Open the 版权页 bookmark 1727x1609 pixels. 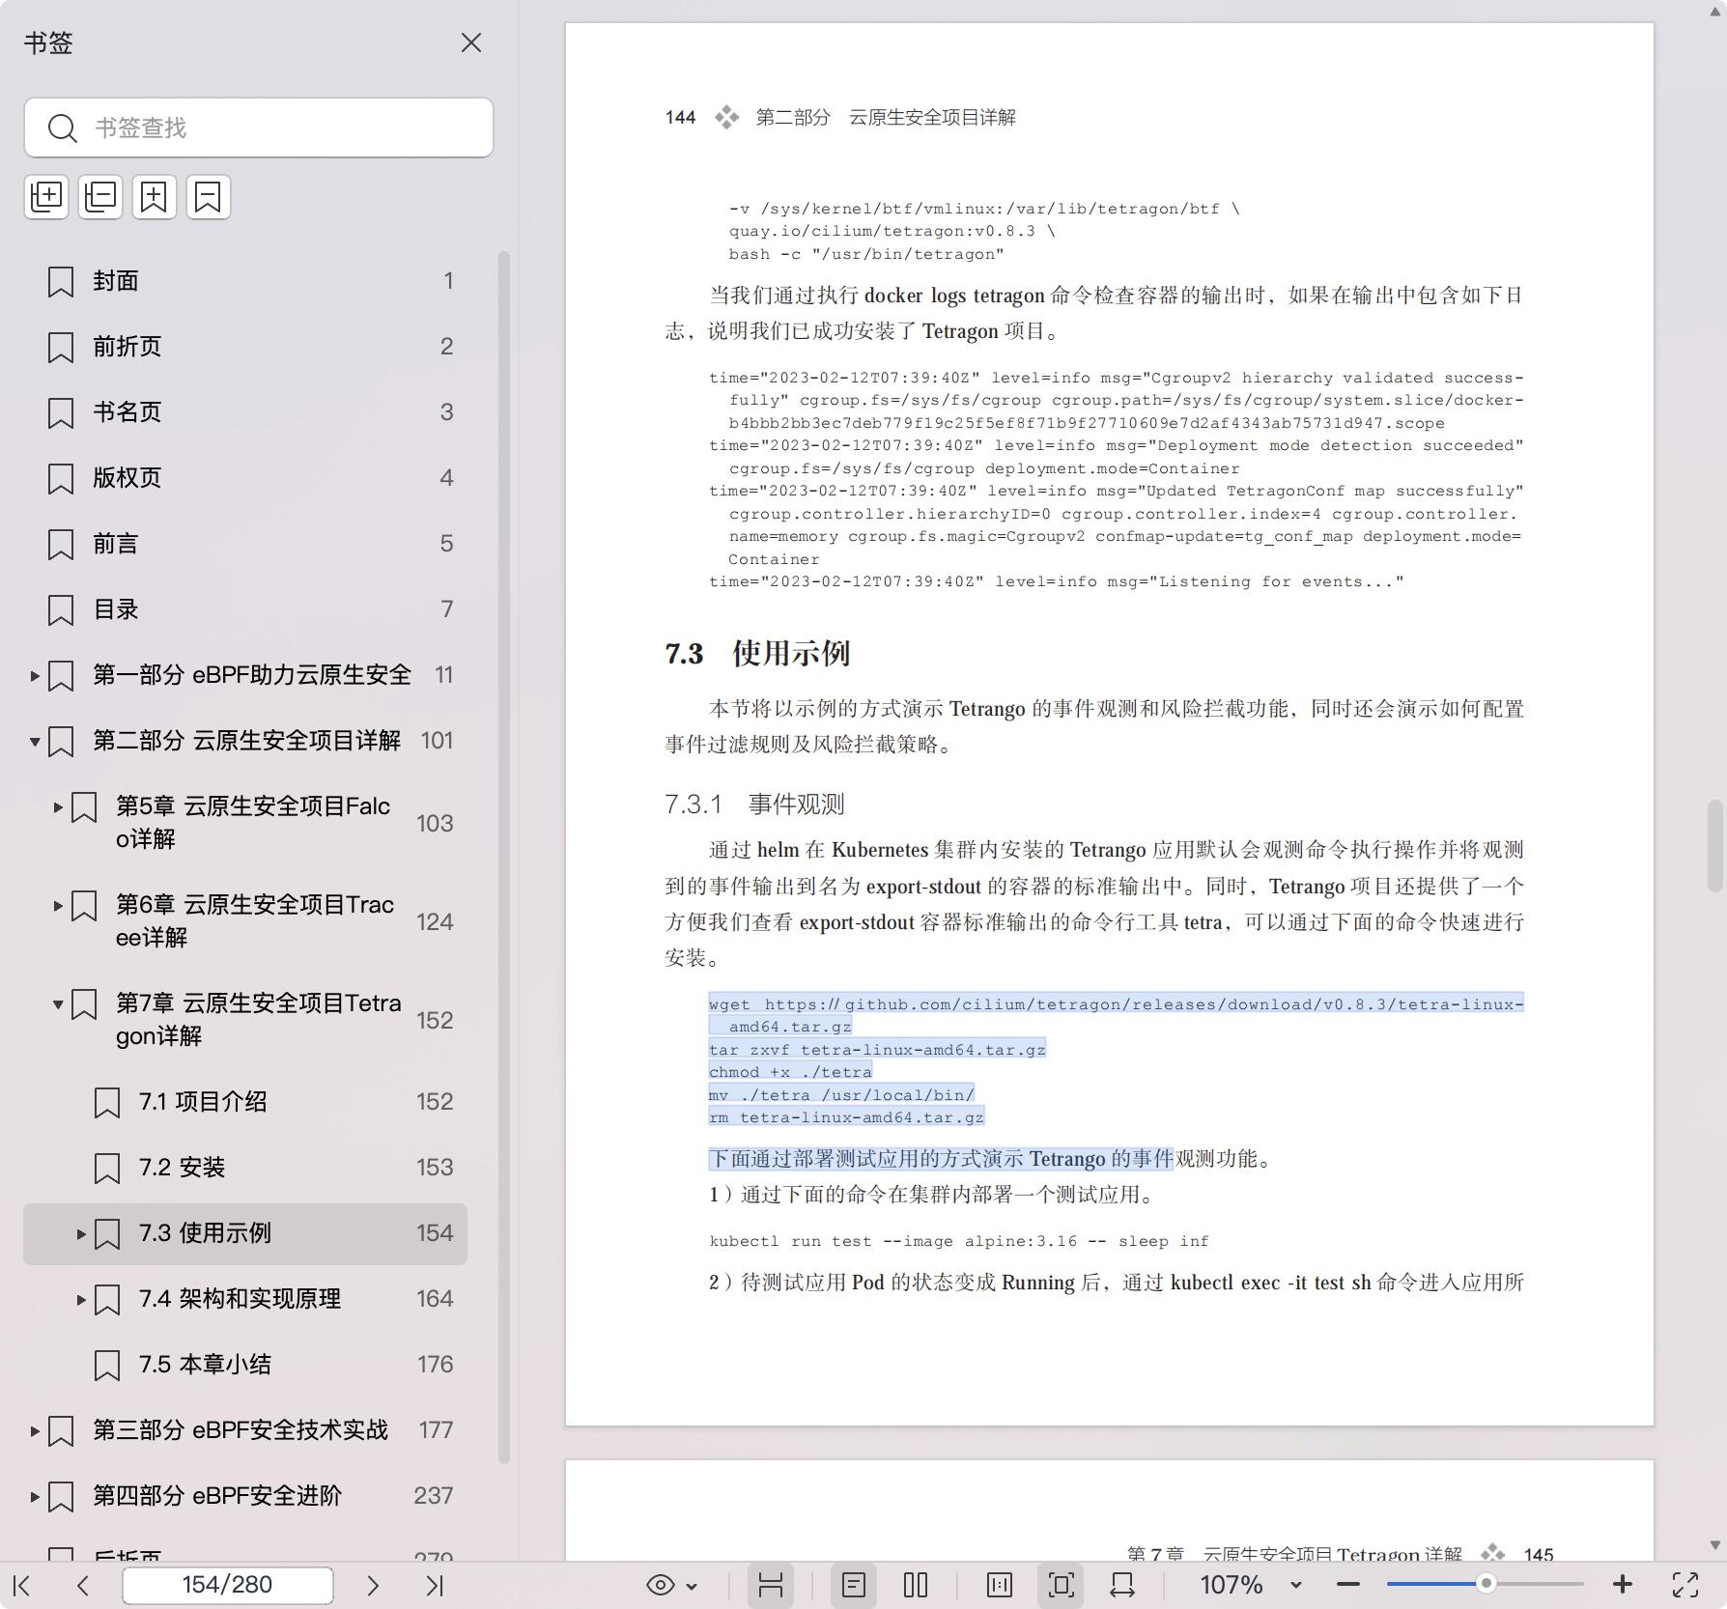[x=245, y=478]
